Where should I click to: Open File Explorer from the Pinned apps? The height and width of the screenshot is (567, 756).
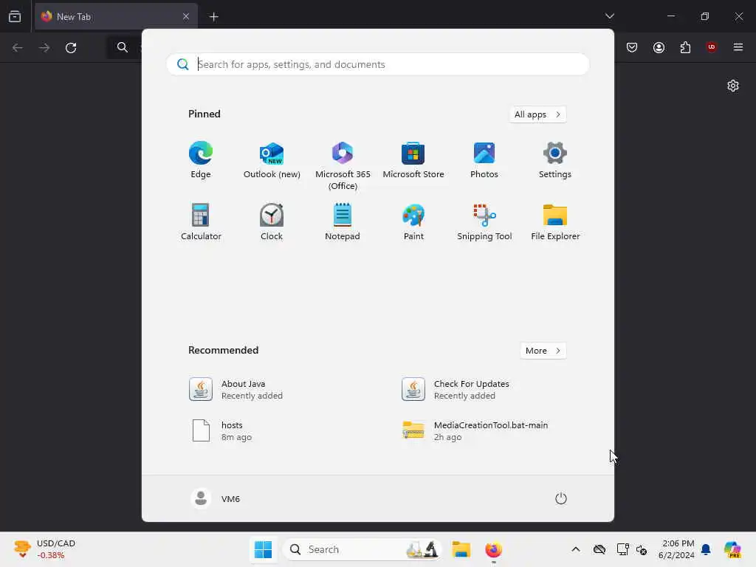[555, 221]
